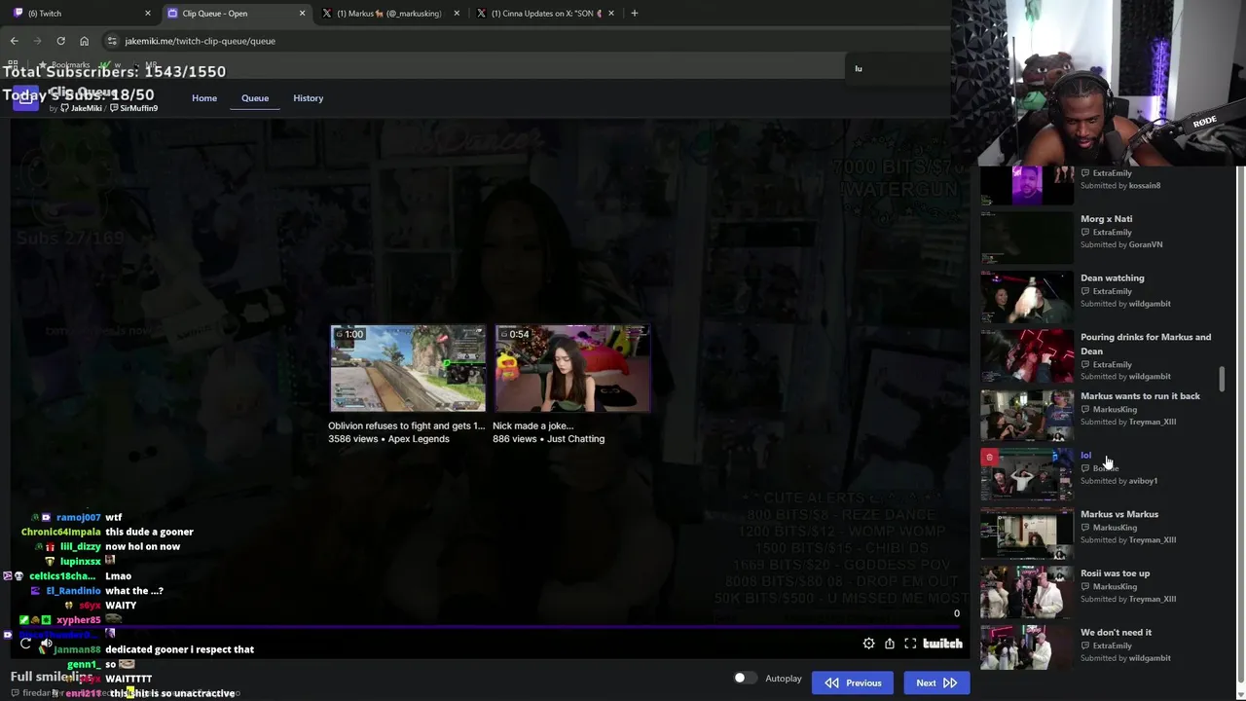
Task: Open the History nav item
Action: 309,97
